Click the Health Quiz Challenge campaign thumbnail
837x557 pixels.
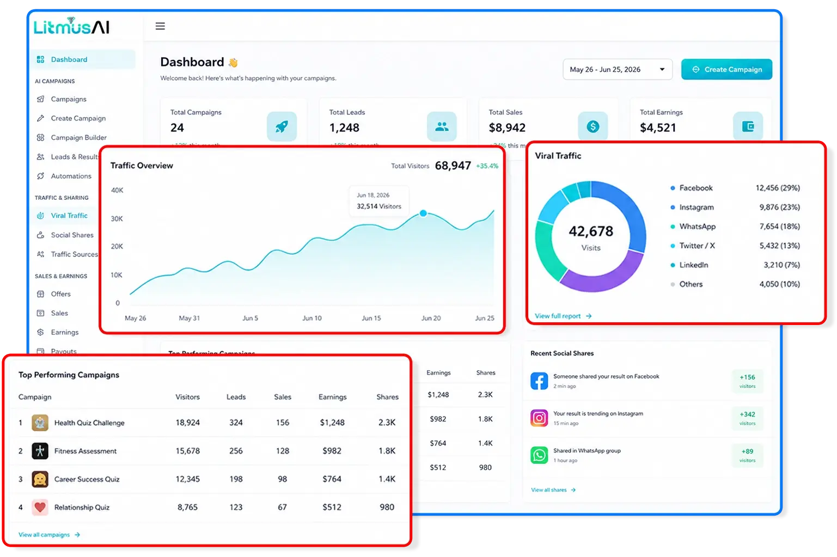tap(40, 423)
